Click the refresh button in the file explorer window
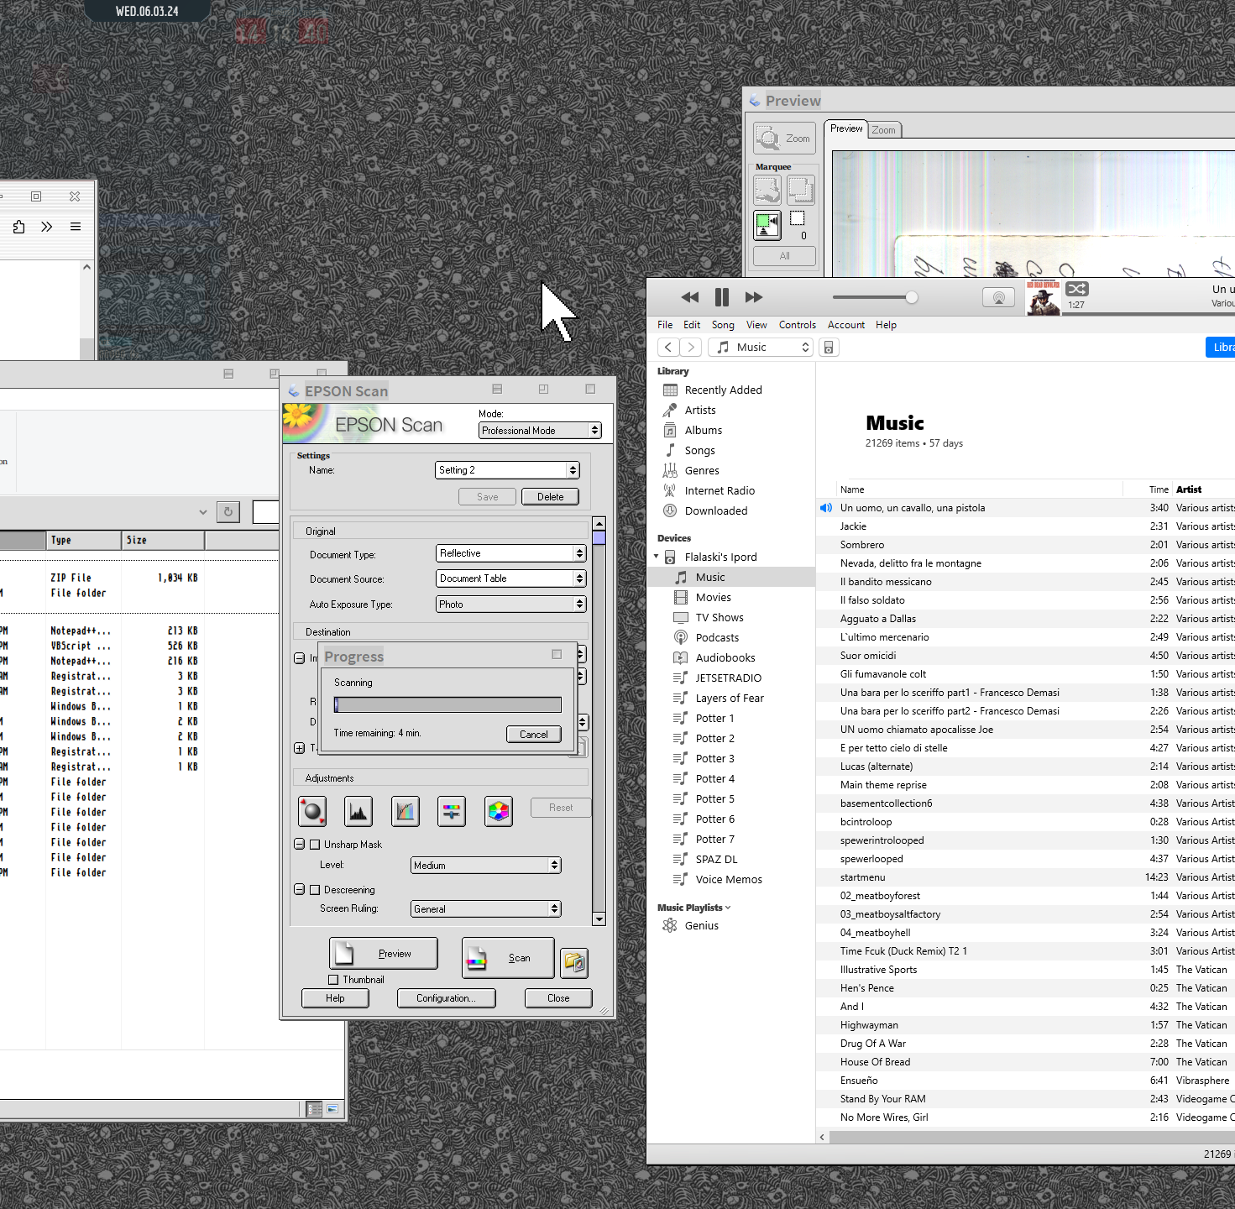The image size is (1235, 1209). (228, 512)
